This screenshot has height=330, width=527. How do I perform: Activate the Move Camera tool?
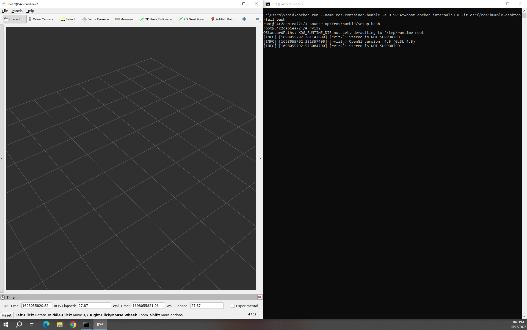[x=41, y=19]
